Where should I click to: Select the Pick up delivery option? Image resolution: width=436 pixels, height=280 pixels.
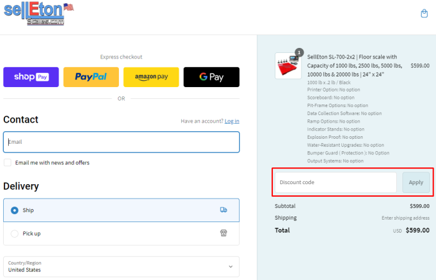click(x=121, y=233)
